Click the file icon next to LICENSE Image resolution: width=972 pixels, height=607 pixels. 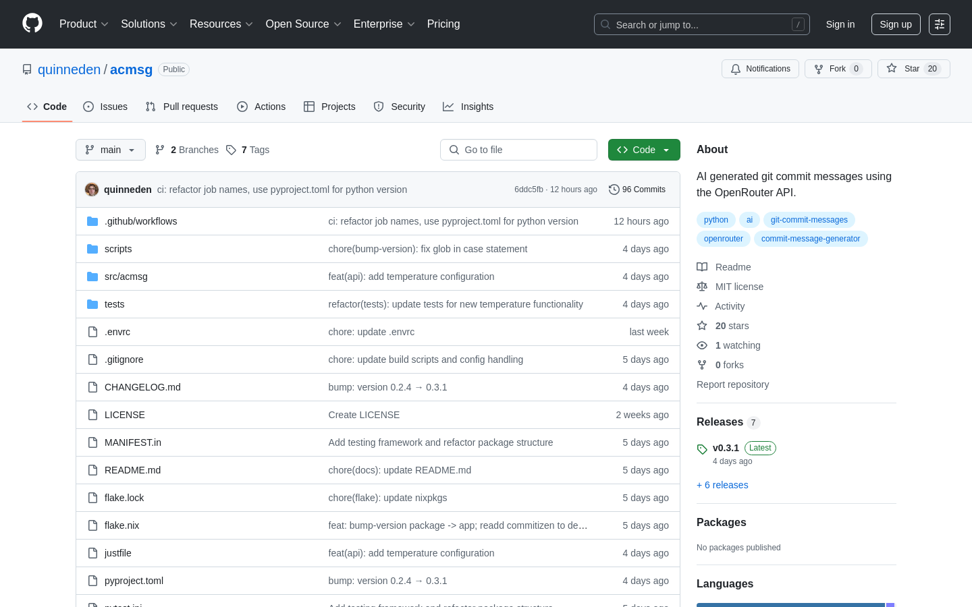point(92,415)
